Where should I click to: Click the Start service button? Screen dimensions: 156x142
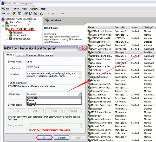[17, 111]
